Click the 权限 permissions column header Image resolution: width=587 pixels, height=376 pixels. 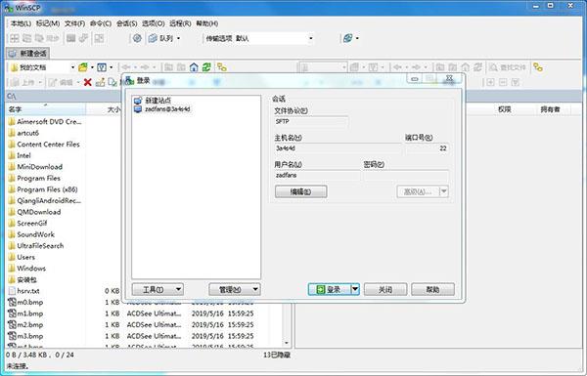point(504,109)
